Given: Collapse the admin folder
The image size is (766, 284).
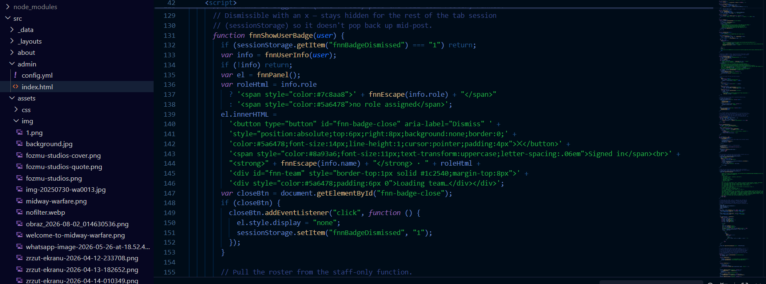Looking at the screenshot, I should click(12, 64).
